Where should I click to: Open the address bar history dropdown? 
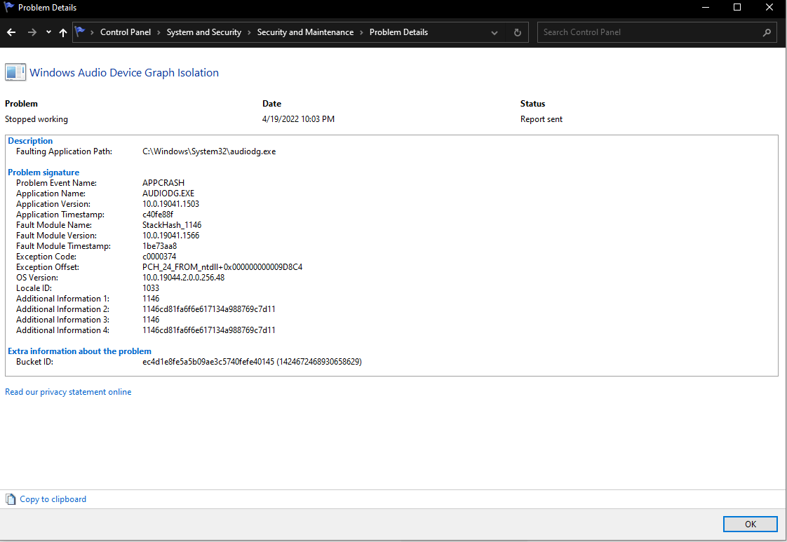coord(495,33)
